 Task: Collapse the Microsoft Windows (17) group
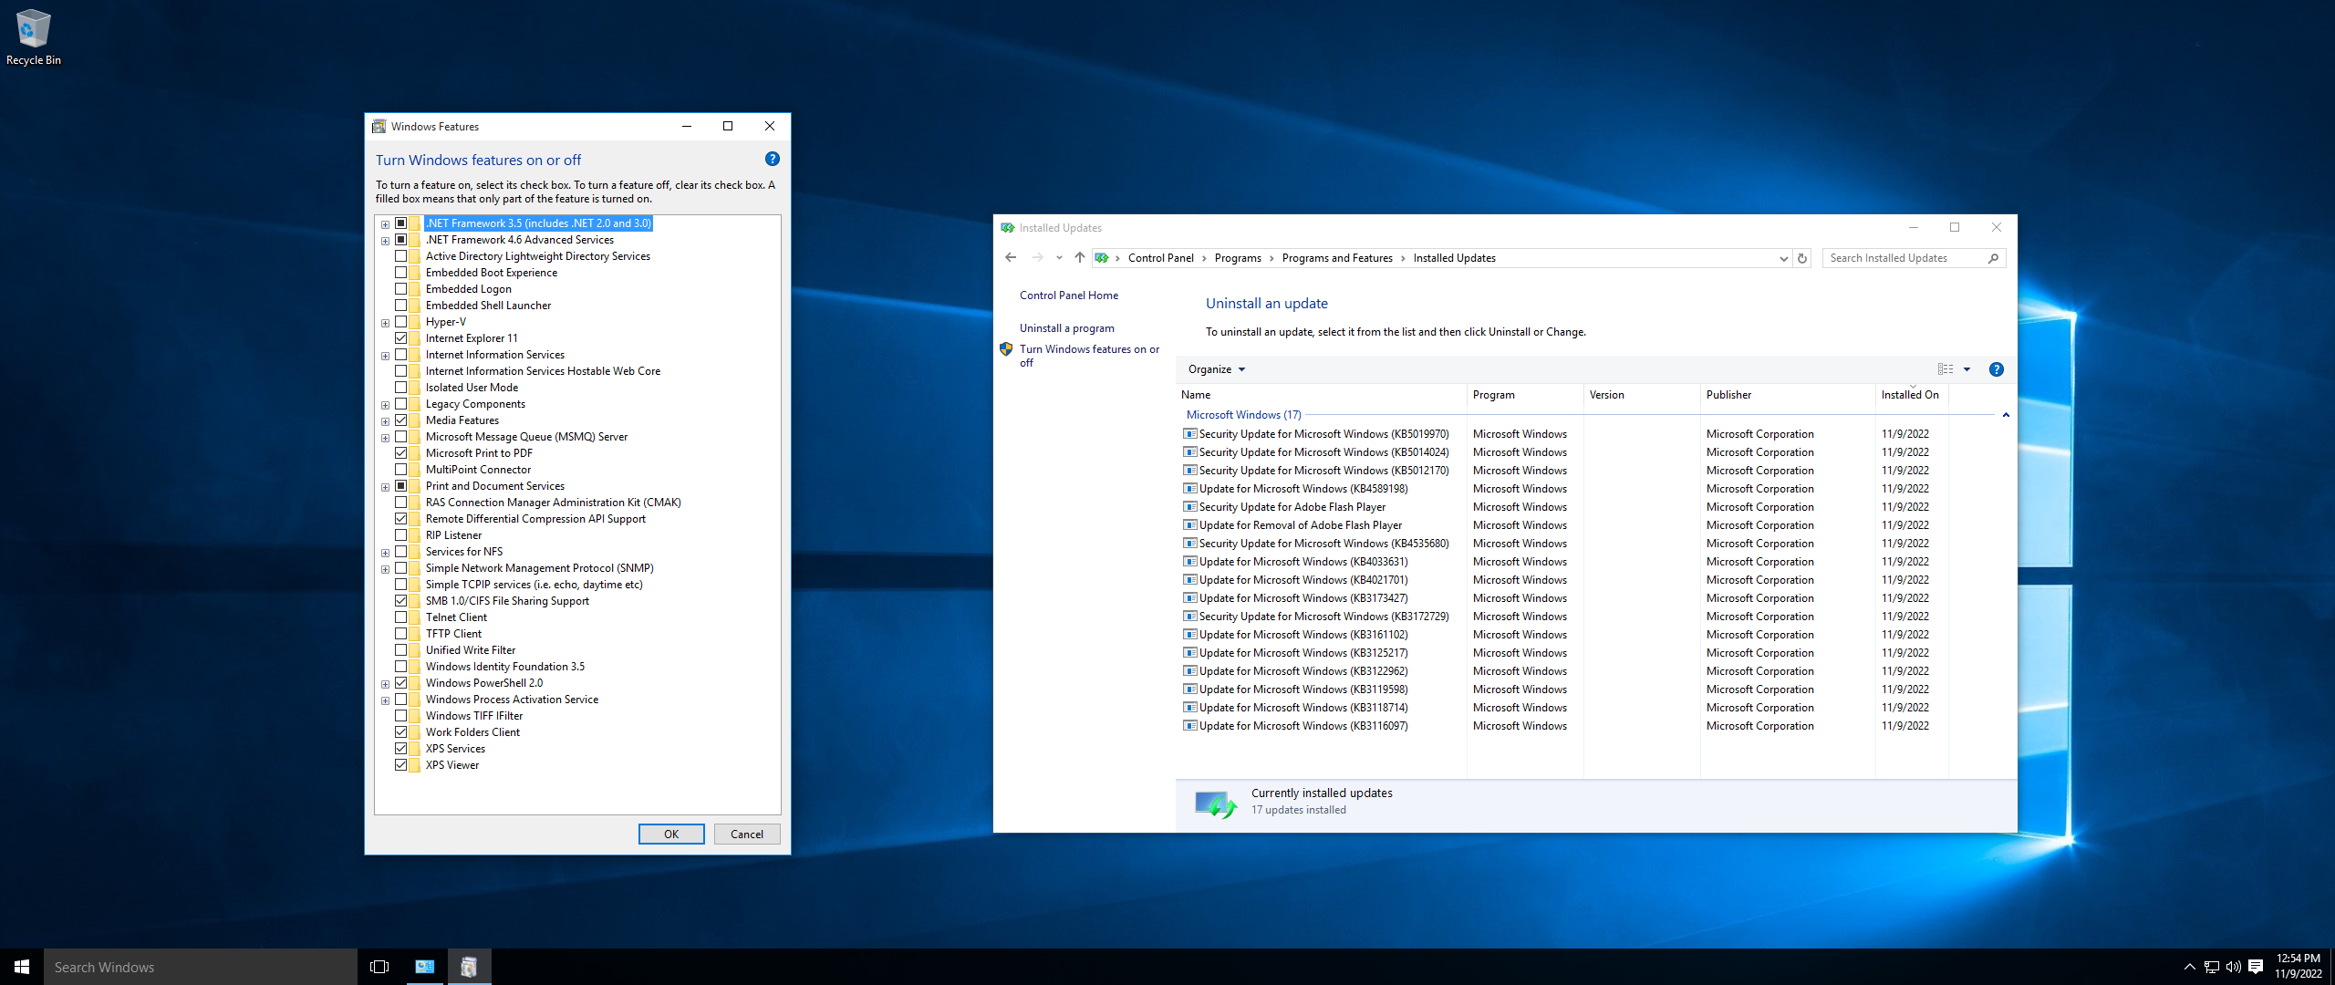2006,415
